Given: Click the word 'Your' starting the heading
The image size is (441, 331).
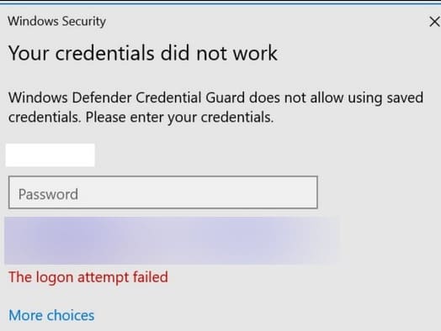Looking at the screenshot, I should click(29, 53).
